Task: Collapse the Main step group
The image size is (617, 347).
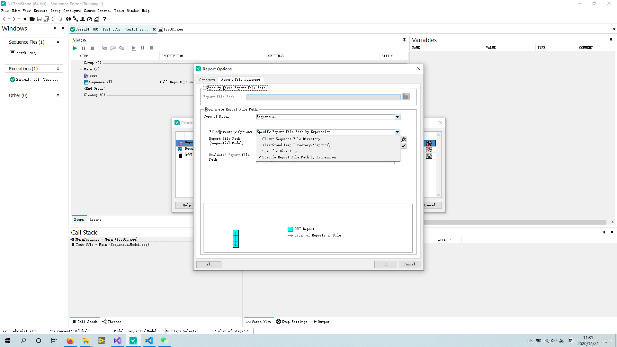Action: (x=81, y=69)
